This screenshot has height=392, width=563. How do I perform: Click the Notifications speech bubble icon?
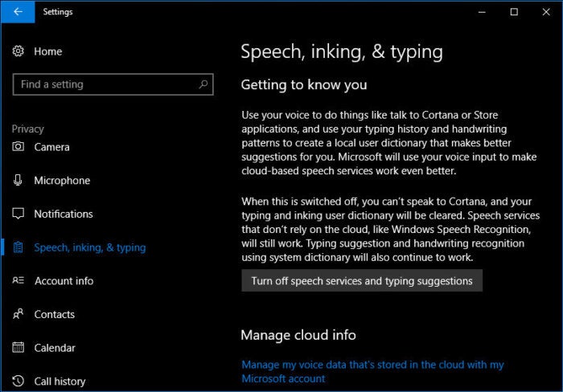(18, 214)
